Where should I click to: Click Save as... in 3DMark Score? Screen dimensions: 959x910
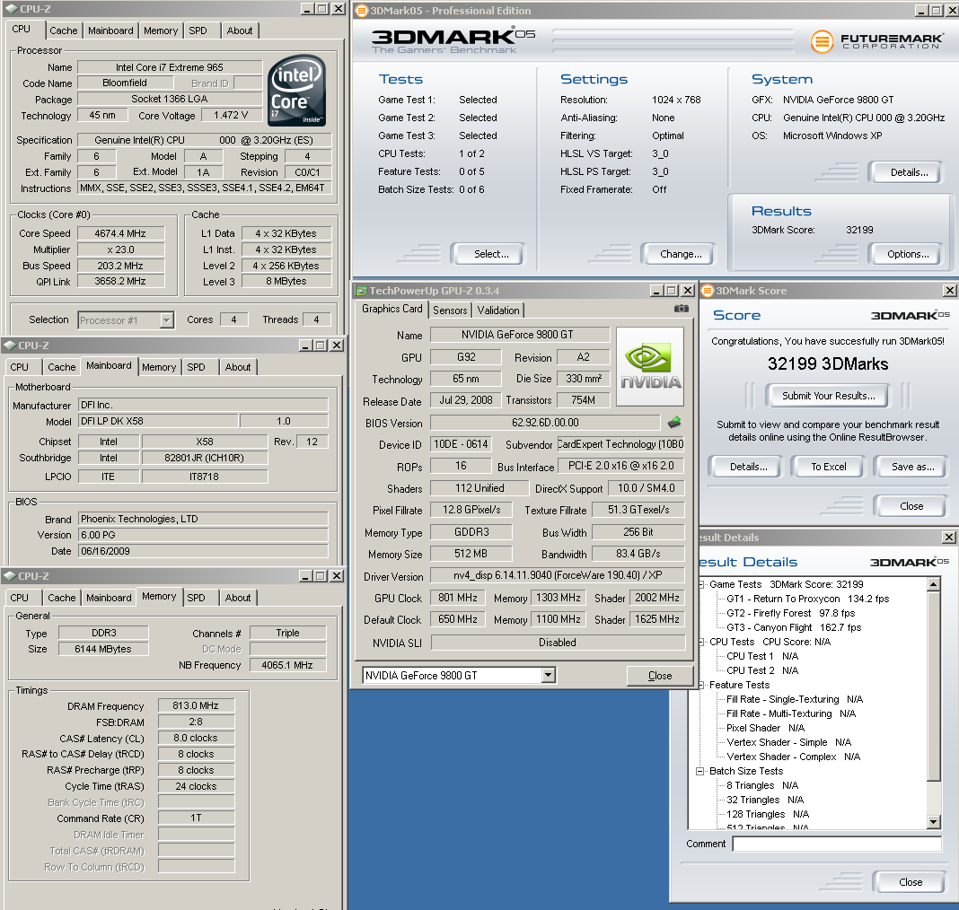[911, 467]
